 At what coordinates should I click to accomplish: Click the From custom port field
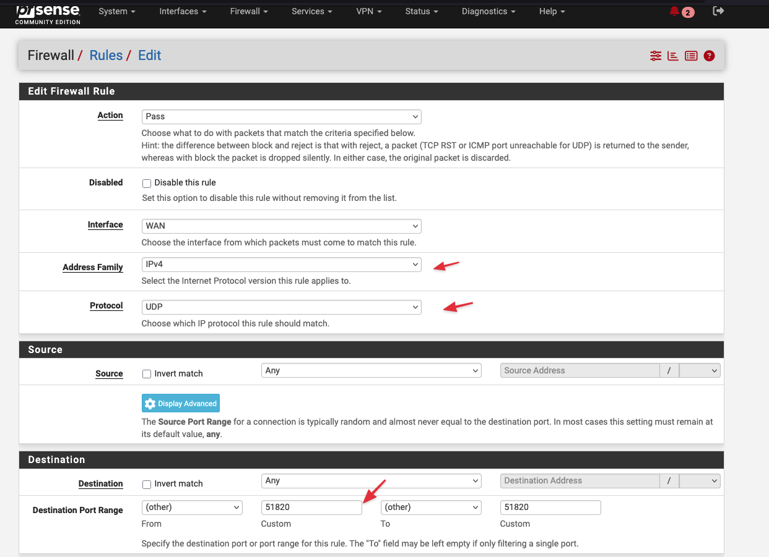[x=311, y=508]
